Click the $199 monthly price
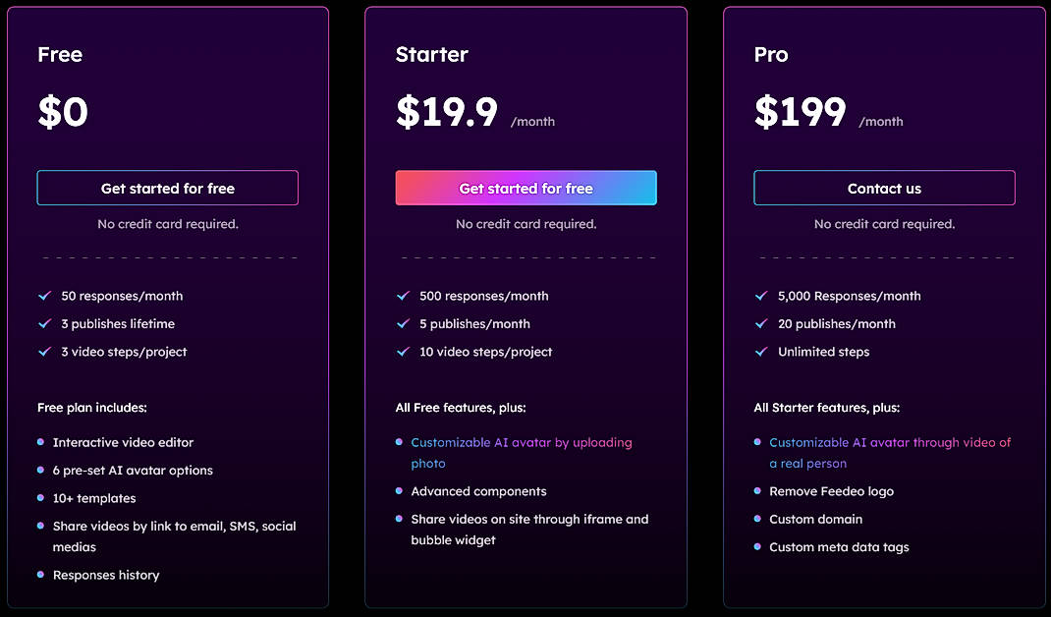This screenshot has width=1051, height=617. (801, 113)
